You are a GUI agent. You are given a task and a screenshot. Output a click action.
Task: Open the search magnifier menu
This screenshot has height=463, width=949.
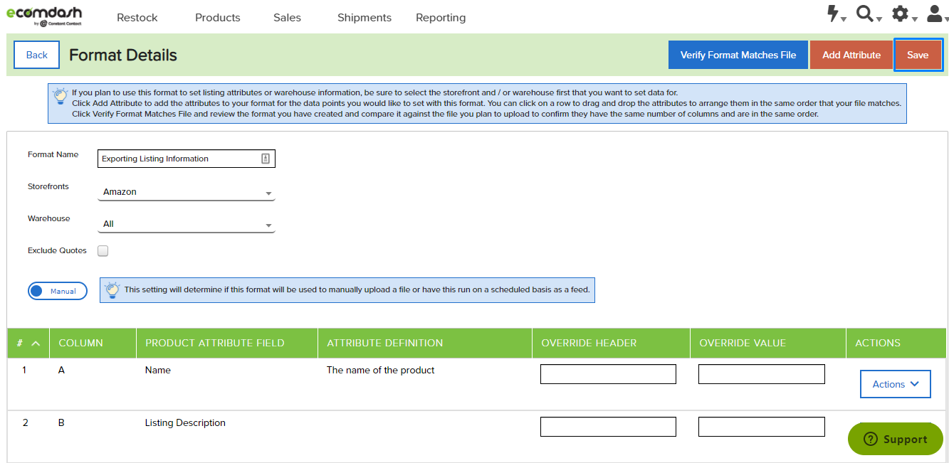tap(869, 15)
